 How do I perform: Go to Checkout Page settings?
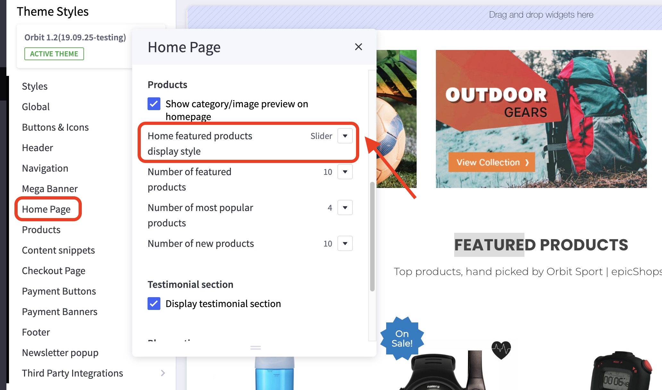pos(54,271)
